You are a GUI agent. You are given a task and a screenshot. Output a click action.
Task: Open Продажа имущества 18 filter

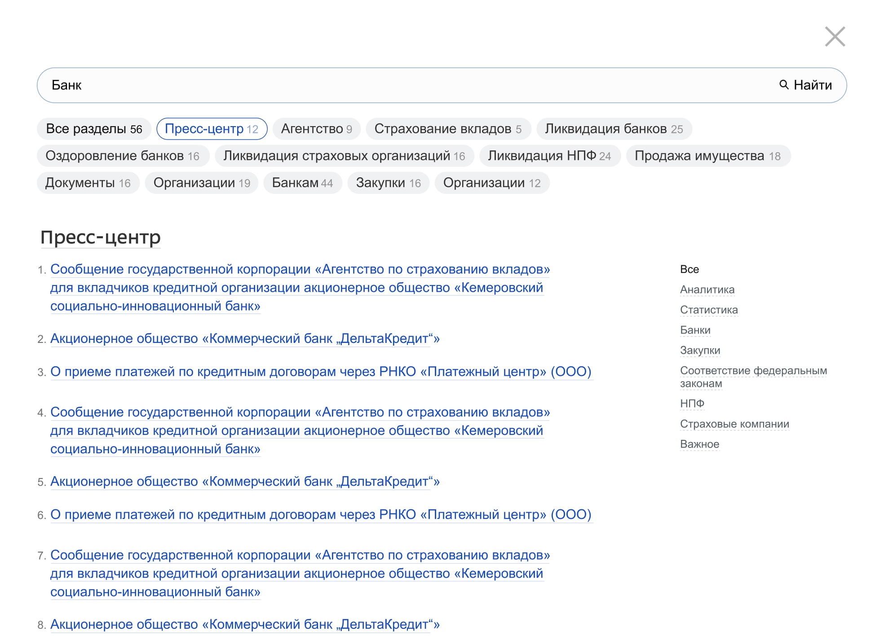point(707,156)
